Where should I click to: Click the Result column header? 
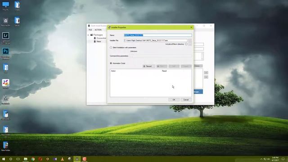pos(164,71)
